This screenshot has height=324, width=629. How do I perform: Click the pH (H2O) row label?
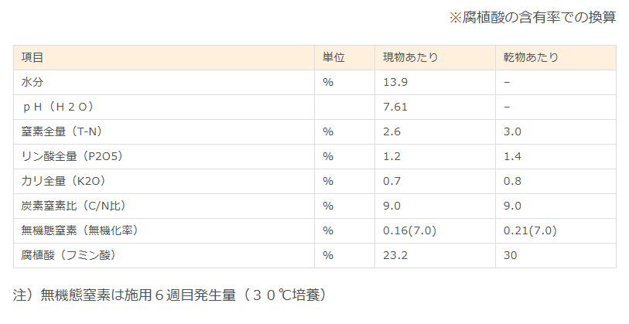coord(58,107)
